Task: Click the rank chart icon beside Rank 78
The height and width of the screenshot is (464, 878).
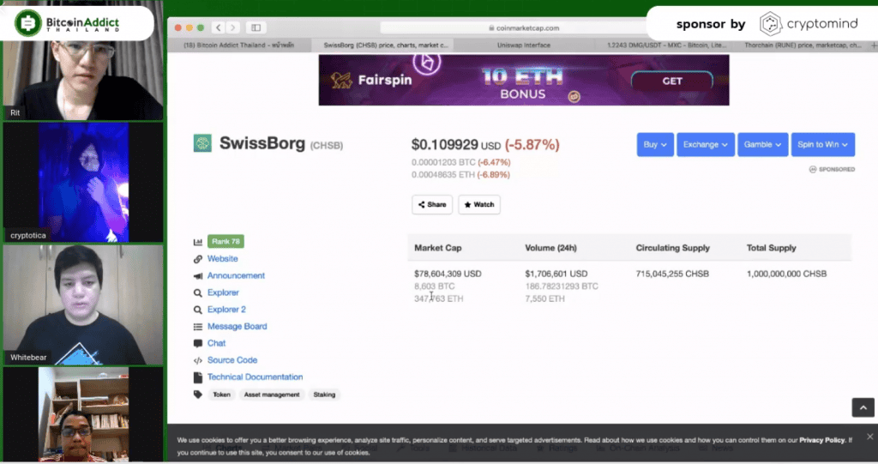Action: 198,242
